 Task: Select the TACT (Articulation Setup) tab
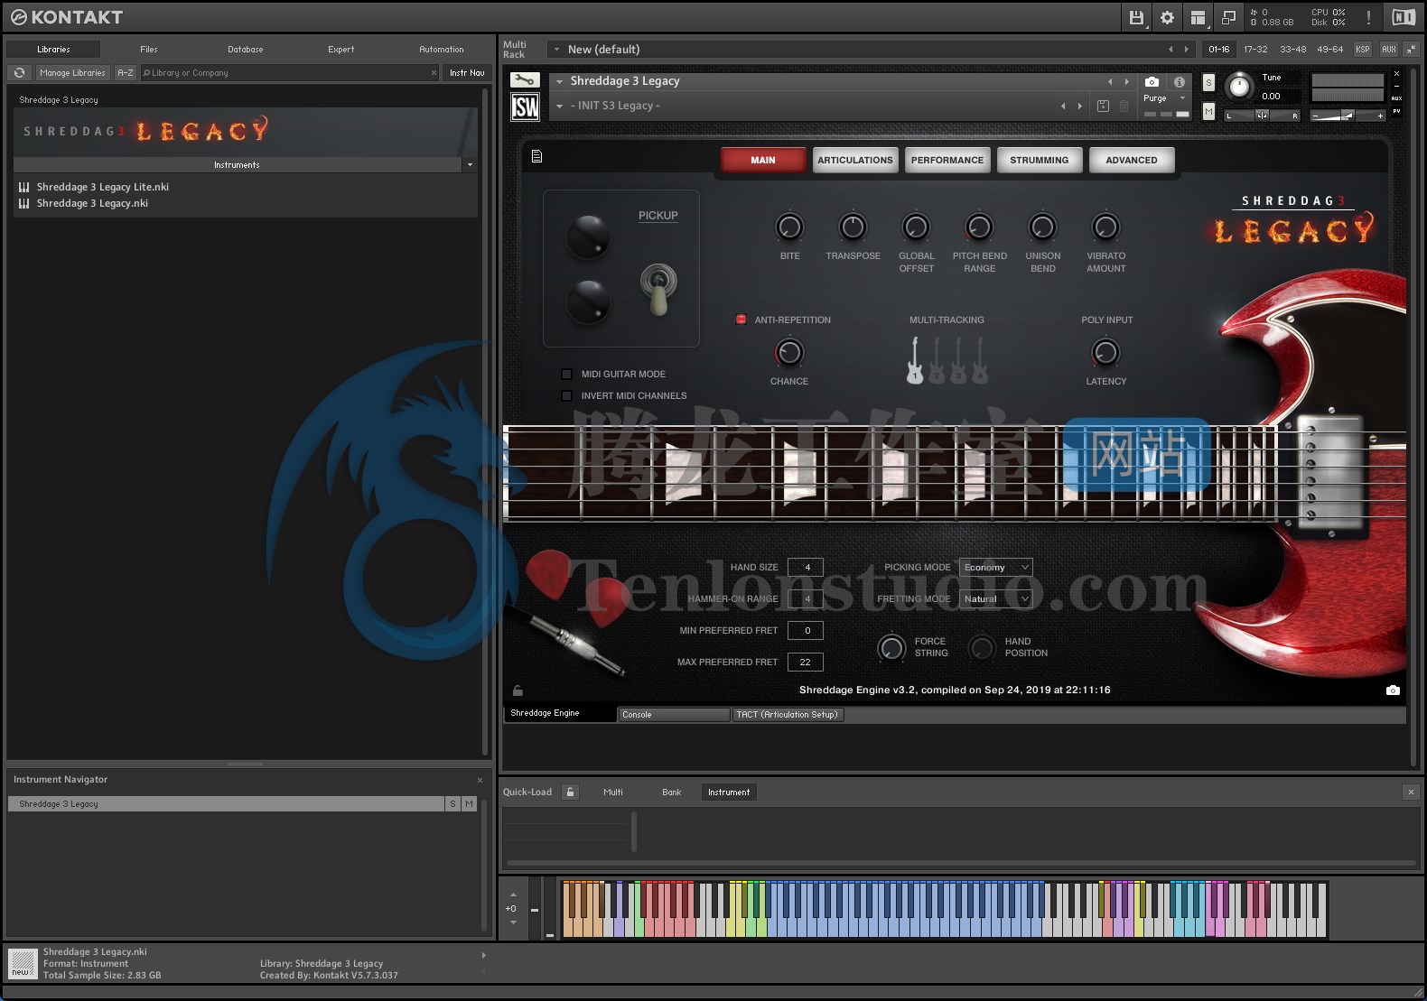click(788, 715)
